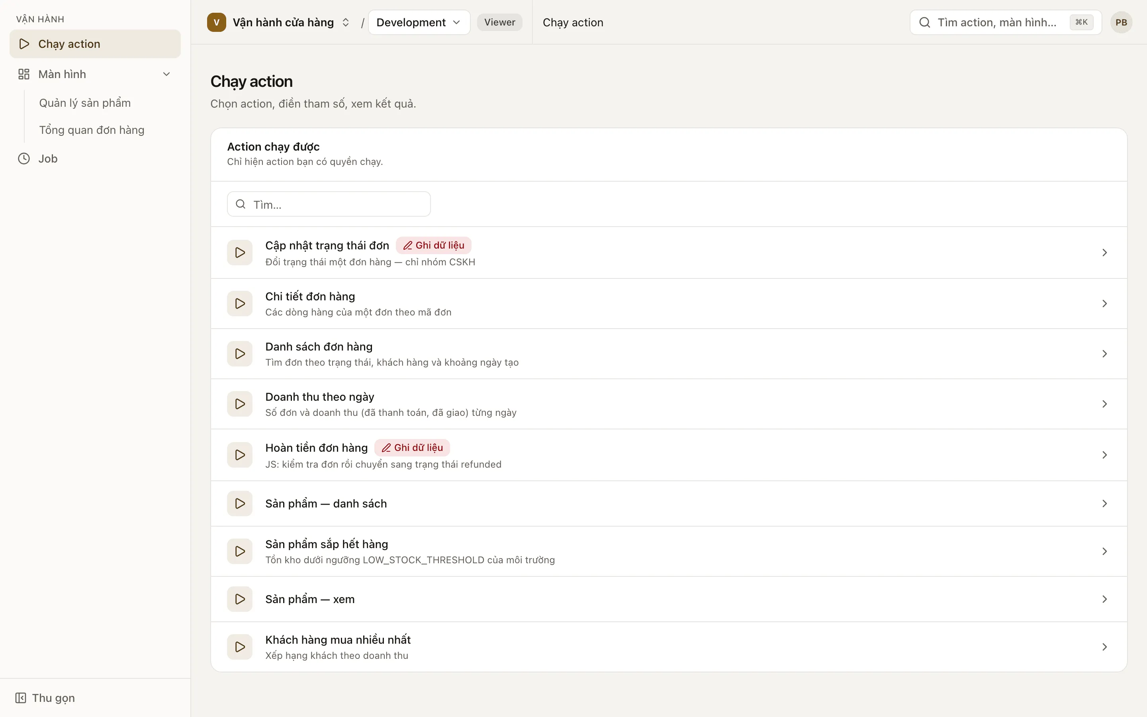Screen dimensions: 1147x717
Task: Click the PB user avatar
Action: tap(1121, 22)
